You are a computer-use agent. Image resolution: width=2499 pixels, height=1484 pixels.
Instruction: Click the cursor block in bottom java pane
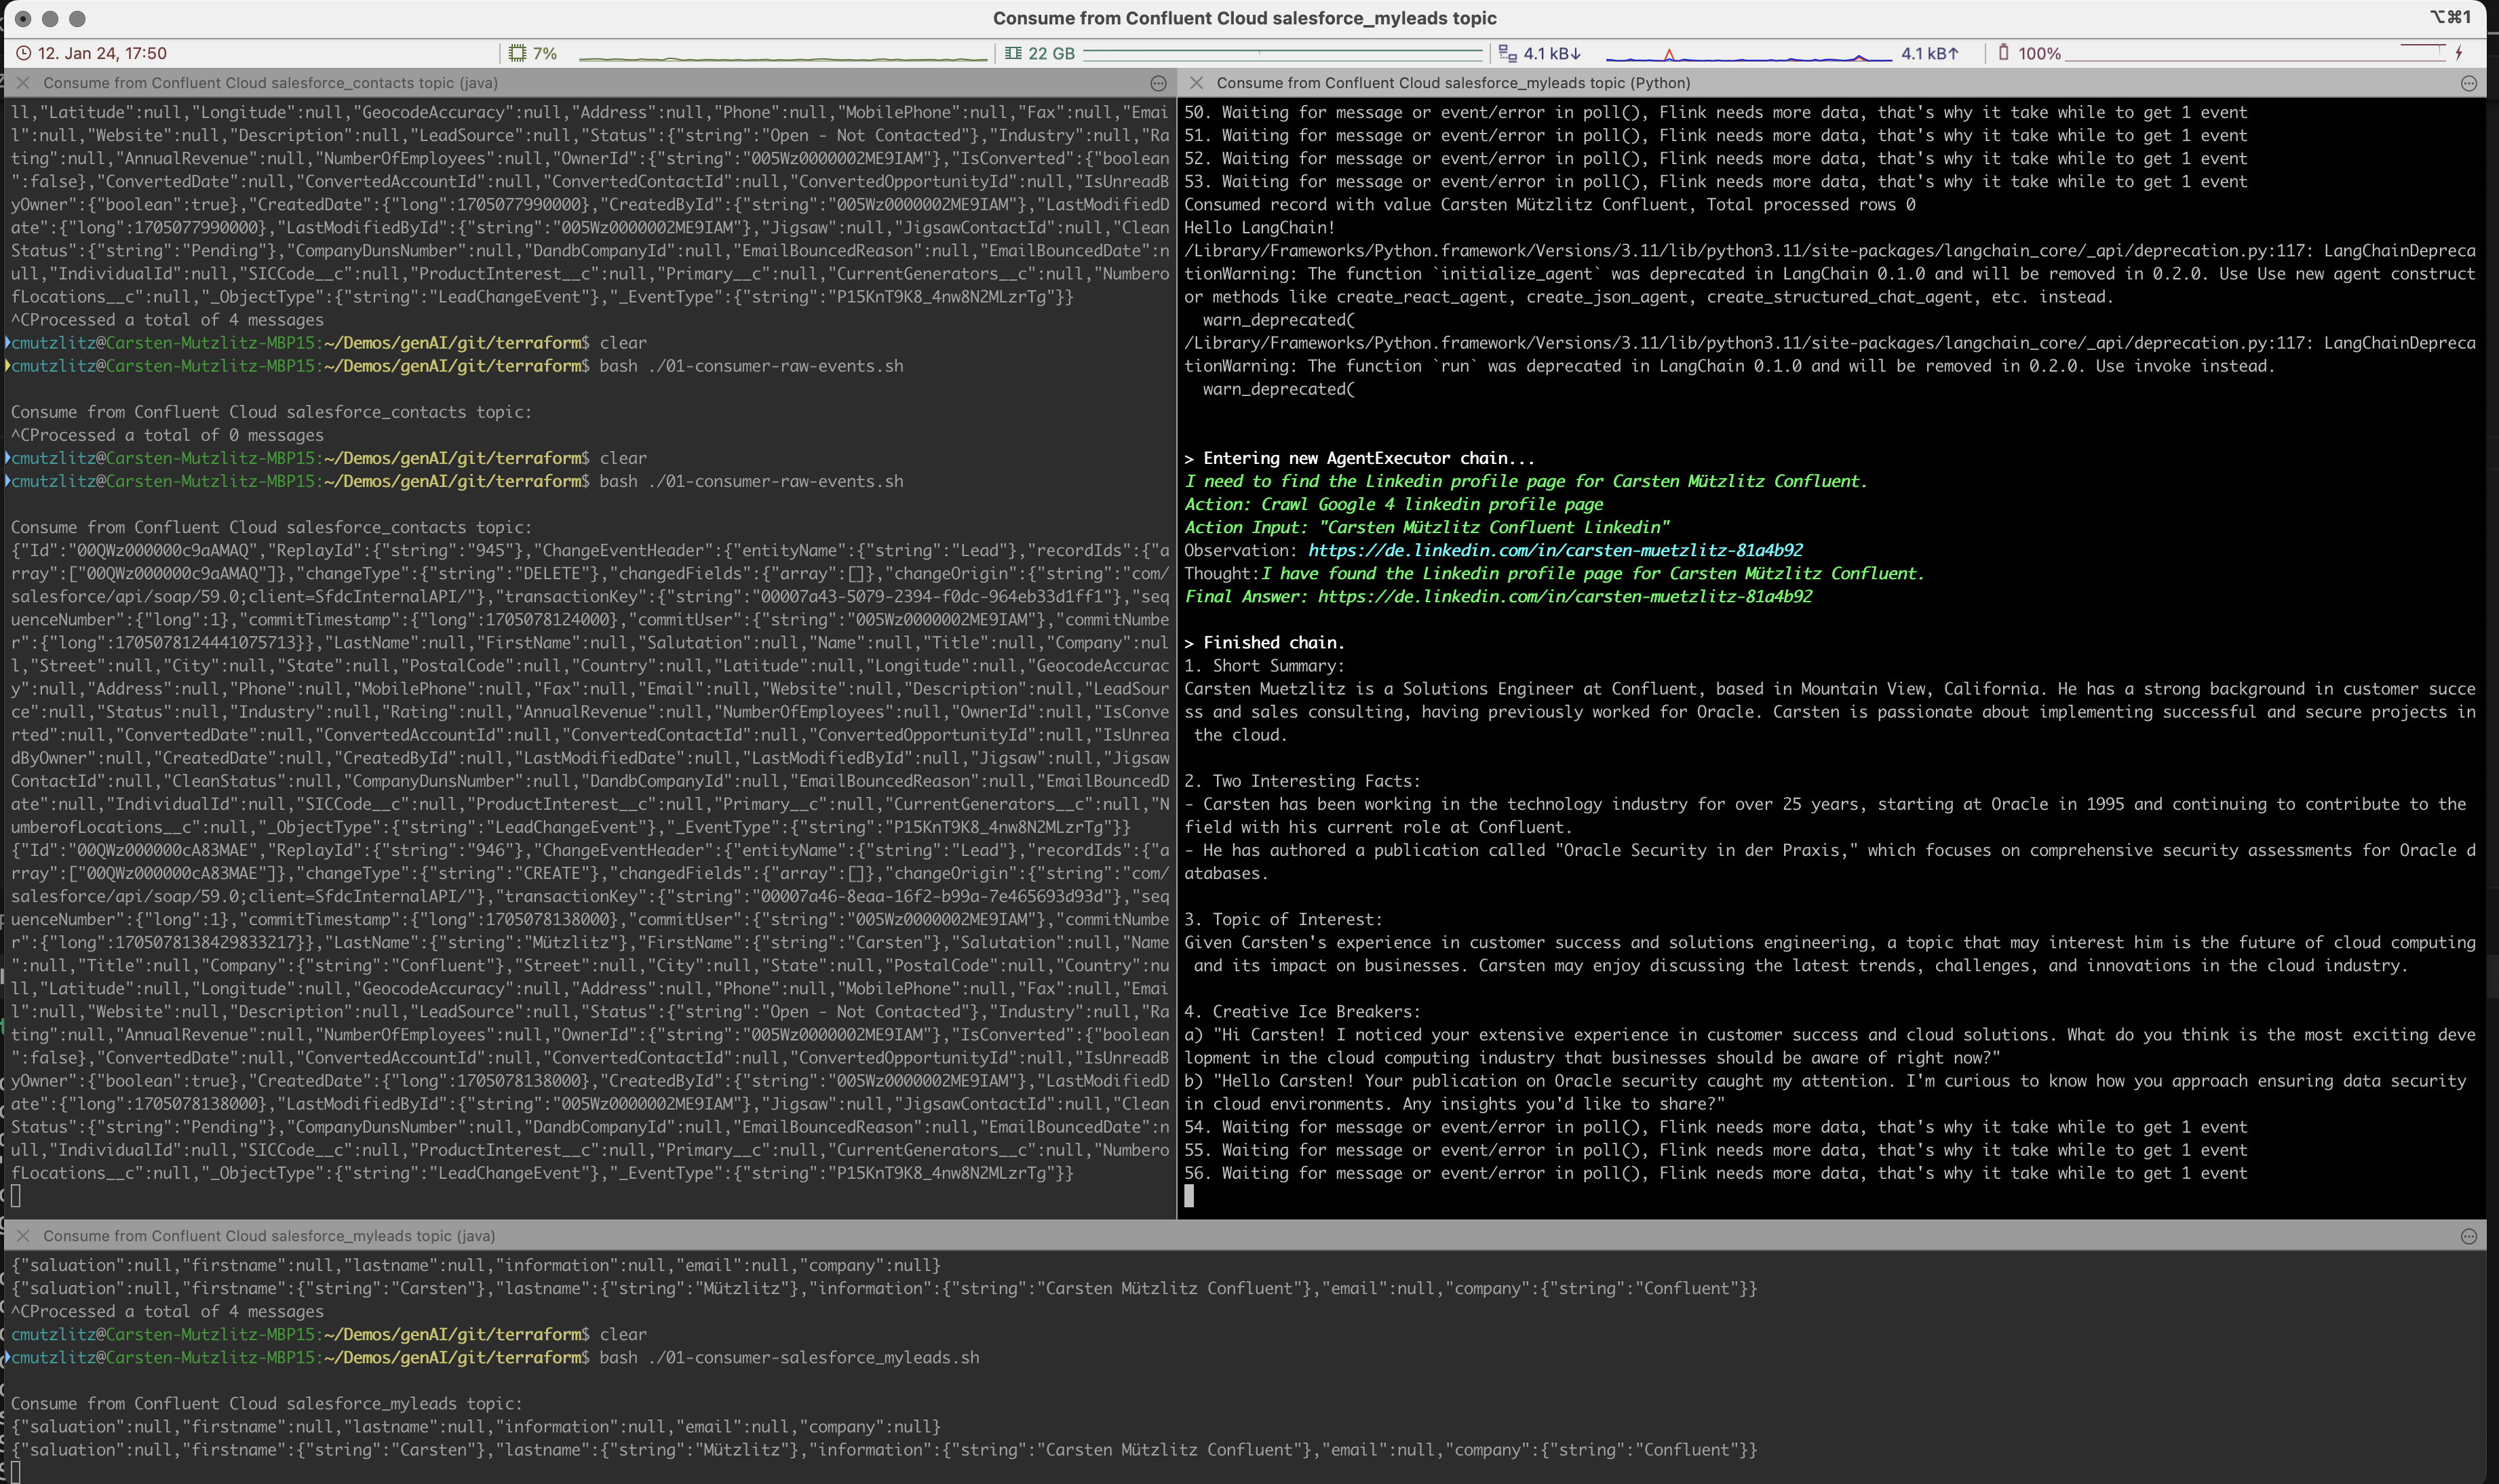pyautogui.click(x=15, y=1472)
